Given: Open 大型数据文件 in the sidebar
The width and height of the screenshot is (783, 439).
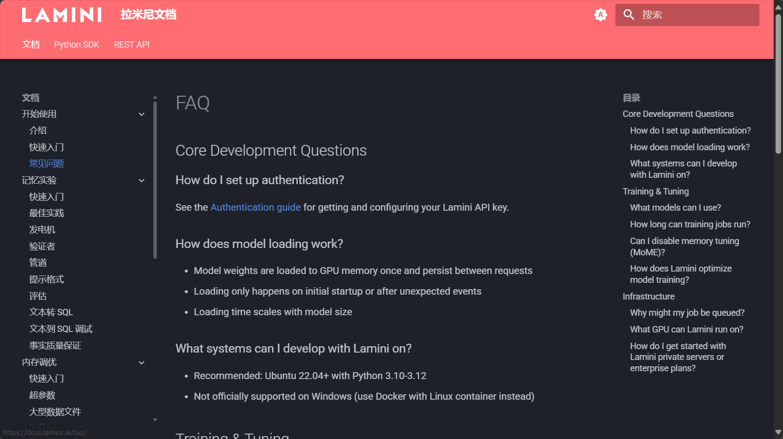Looking at the screenshot, I should tap(55, 412).
